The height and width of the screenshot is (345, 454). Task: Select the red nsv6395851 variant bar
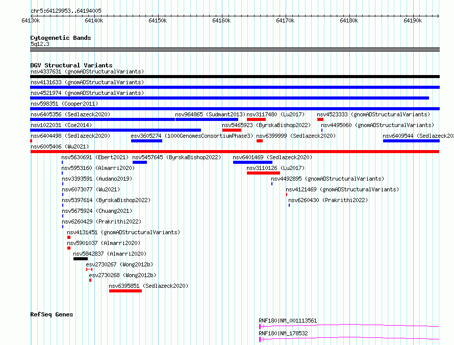[125, 291]
